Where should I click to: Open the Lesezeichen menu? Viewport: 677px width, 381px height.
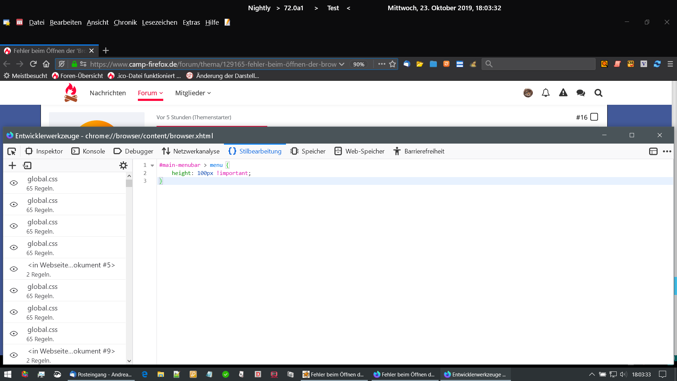point(159,22)
